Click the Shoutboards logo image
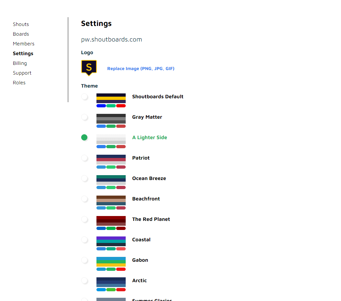The width and height of the screenshot is (341, 301). [89, 68]
